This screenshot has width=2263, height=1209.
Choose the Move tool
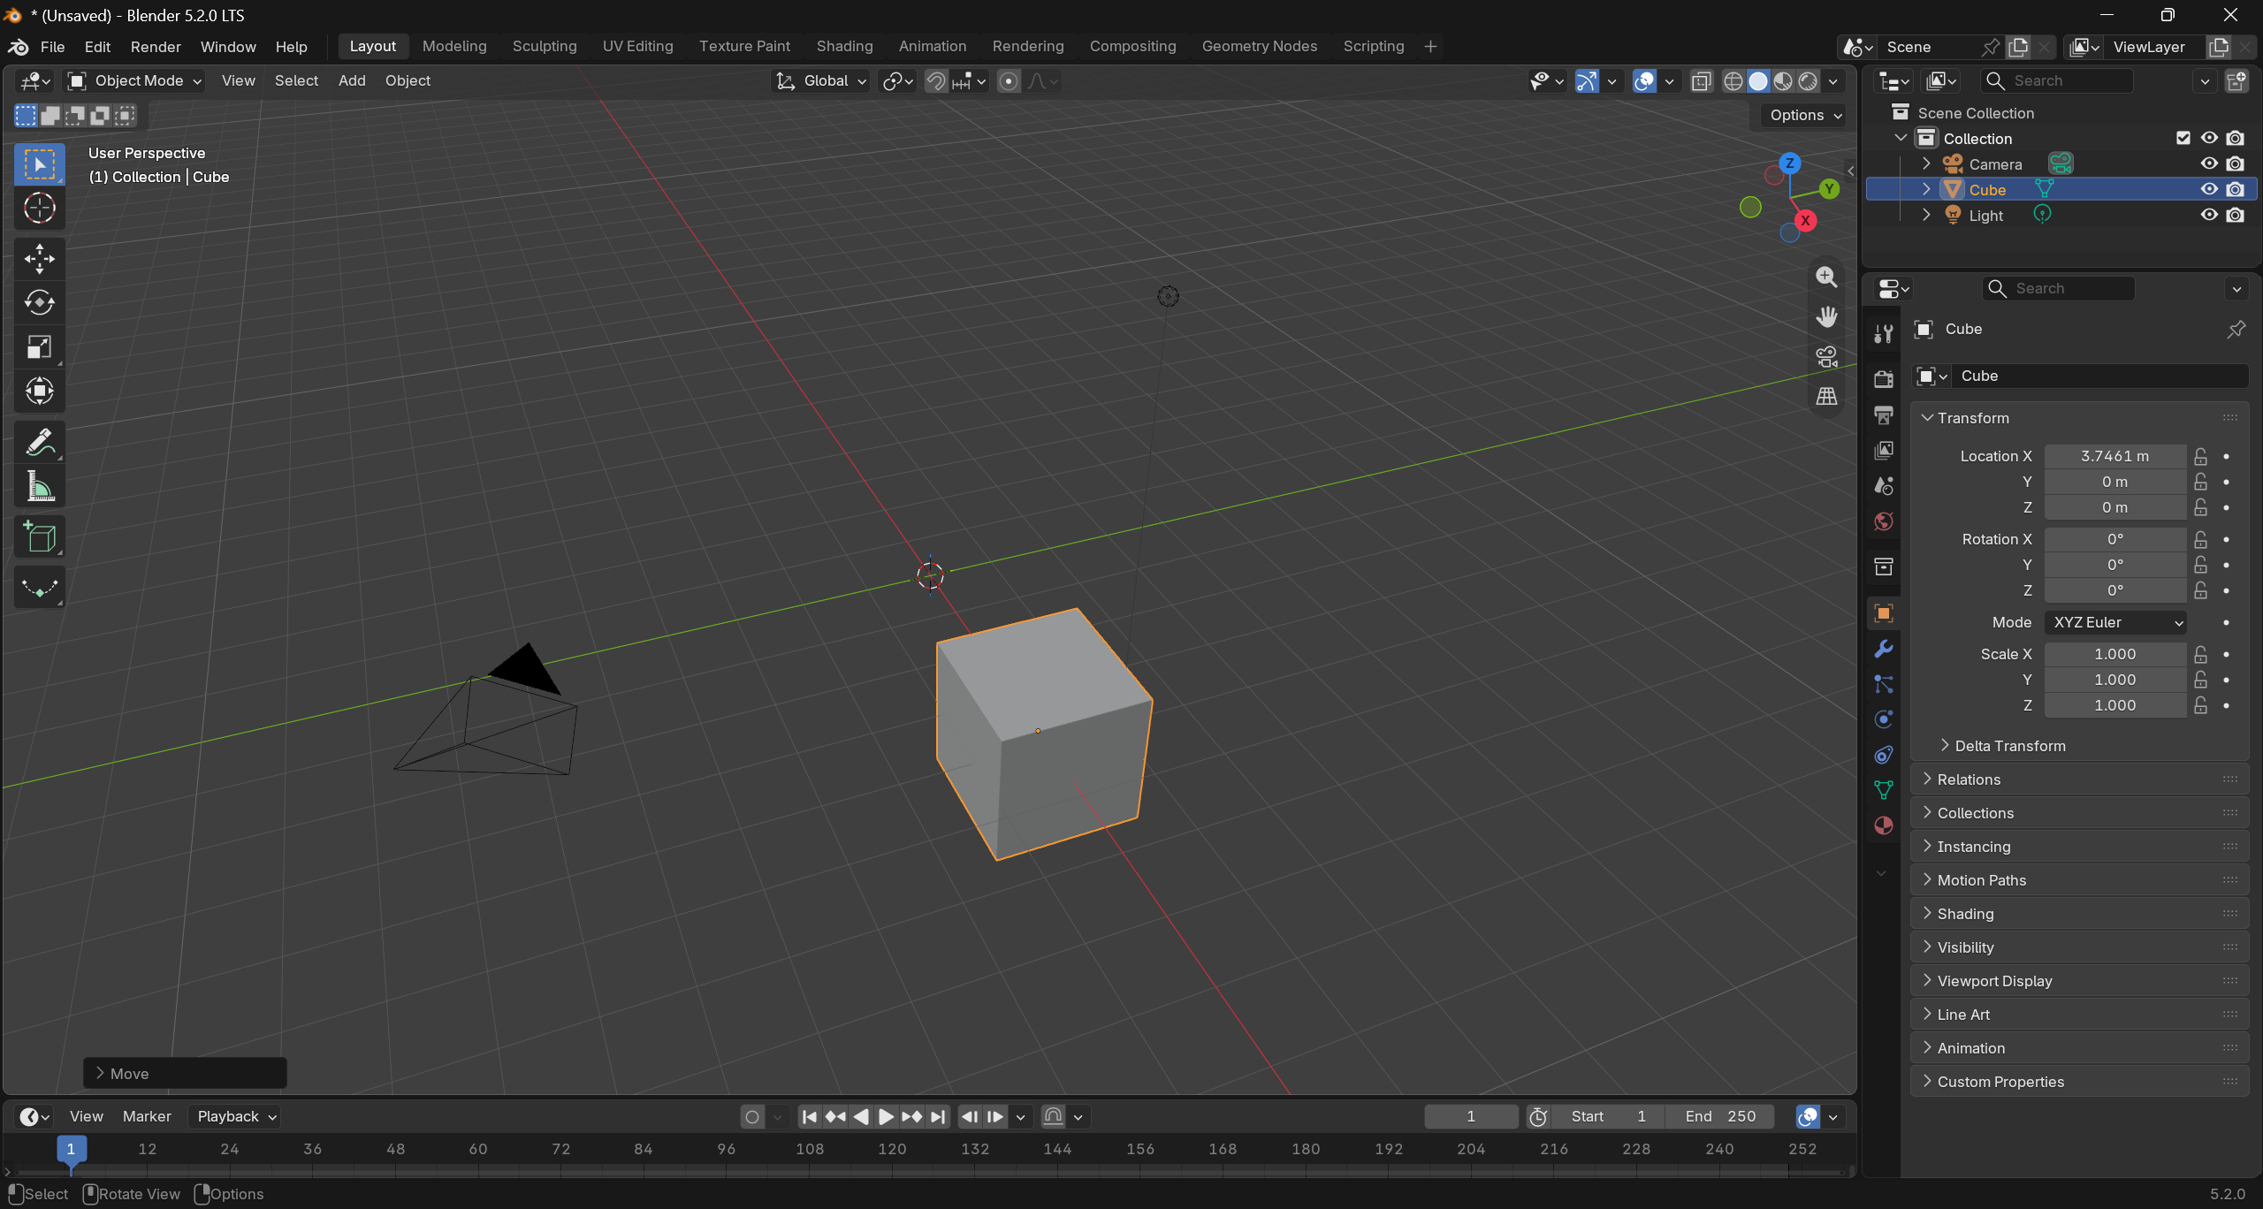pyautogui.click(x=40, y=259)
